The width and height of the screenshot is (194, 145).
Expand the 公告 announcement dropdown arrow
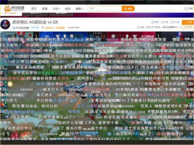pos(180,27)
